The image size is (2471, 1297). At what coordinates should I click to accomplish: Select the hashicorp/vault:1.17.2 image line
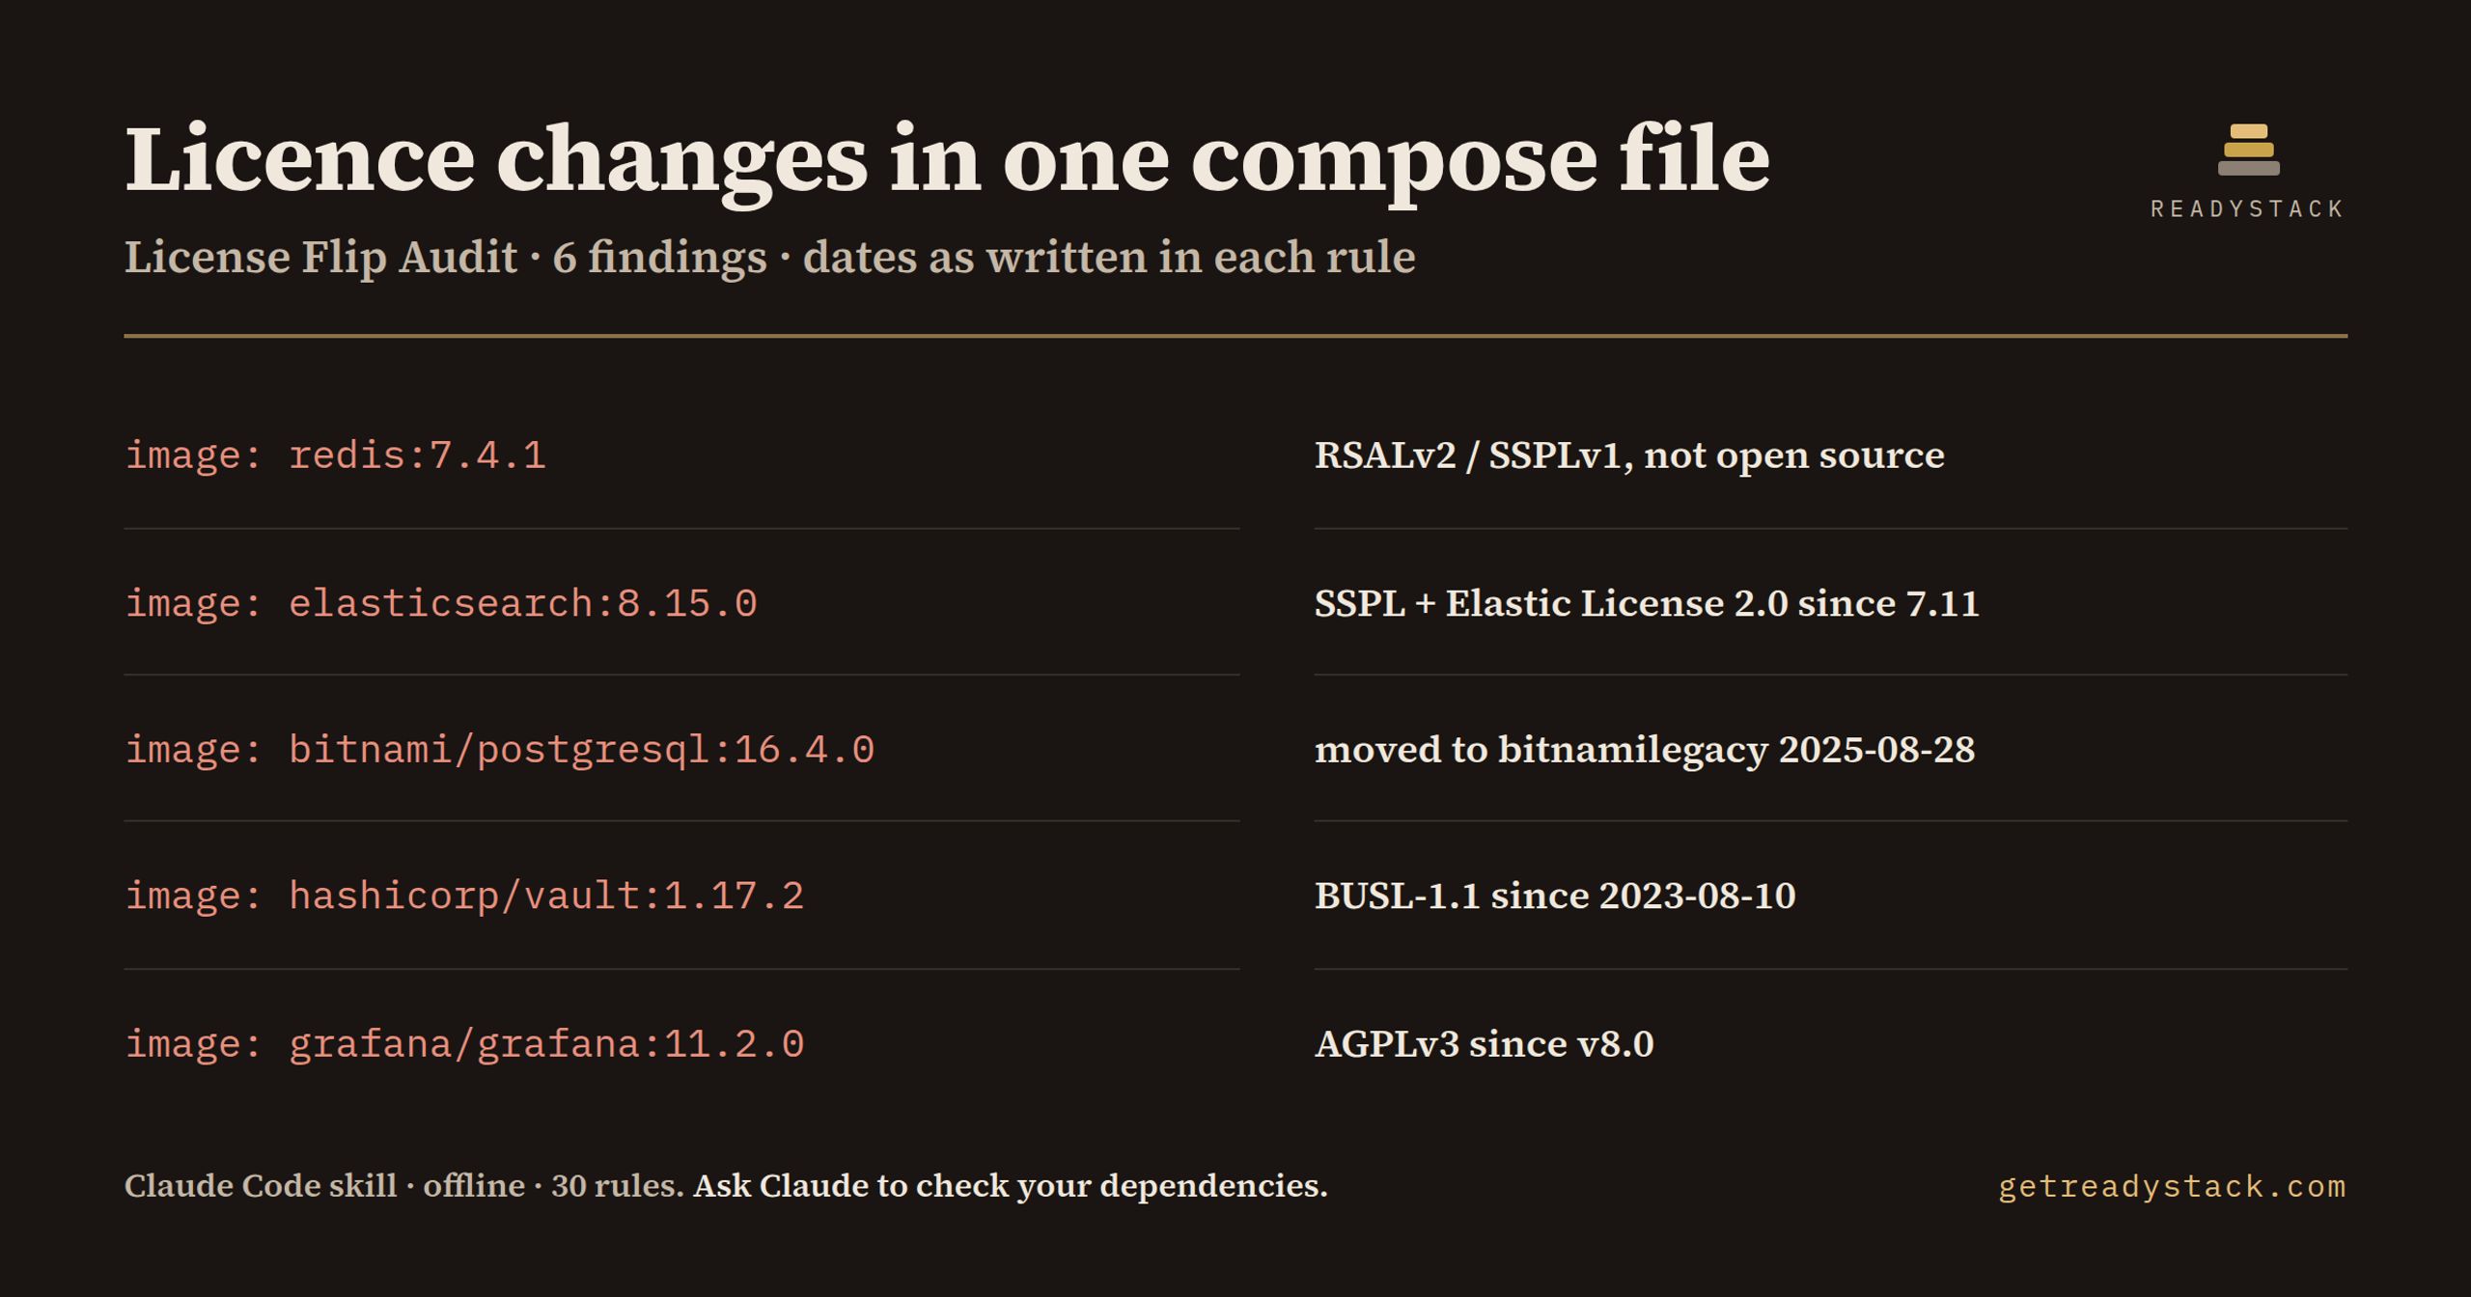click(464, 897)
